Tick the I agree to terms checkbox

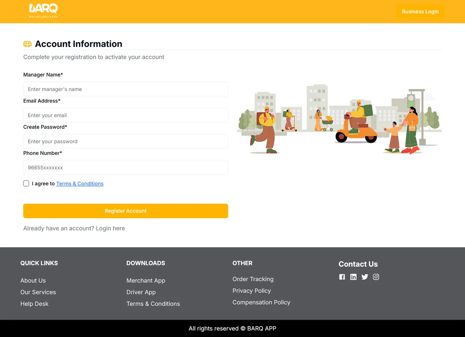point(26,183)
